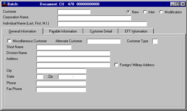The width and height of the screenshot is (187, 111).
Task: Check the Miscellaneous Customer checkbox
Action: [9, 41]
